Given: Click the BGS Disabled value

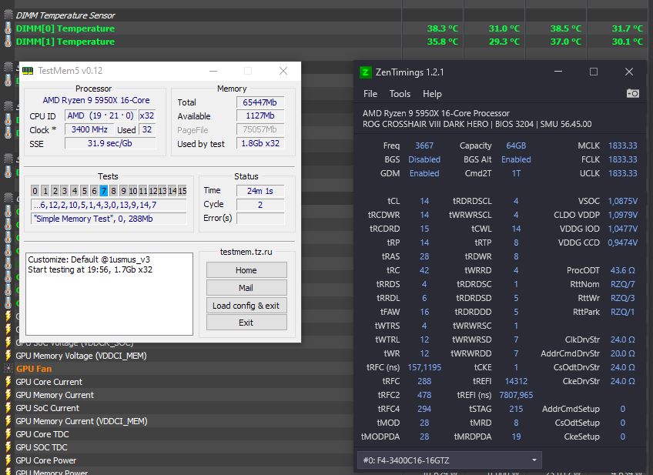Looking at the screenshot, I should (x=424, y=159).
